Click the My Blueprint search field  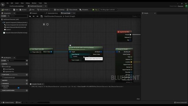click(16, 61)
